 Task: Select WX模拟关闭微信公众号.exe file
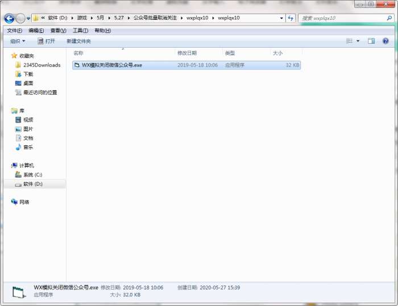[x=186, y=65]
